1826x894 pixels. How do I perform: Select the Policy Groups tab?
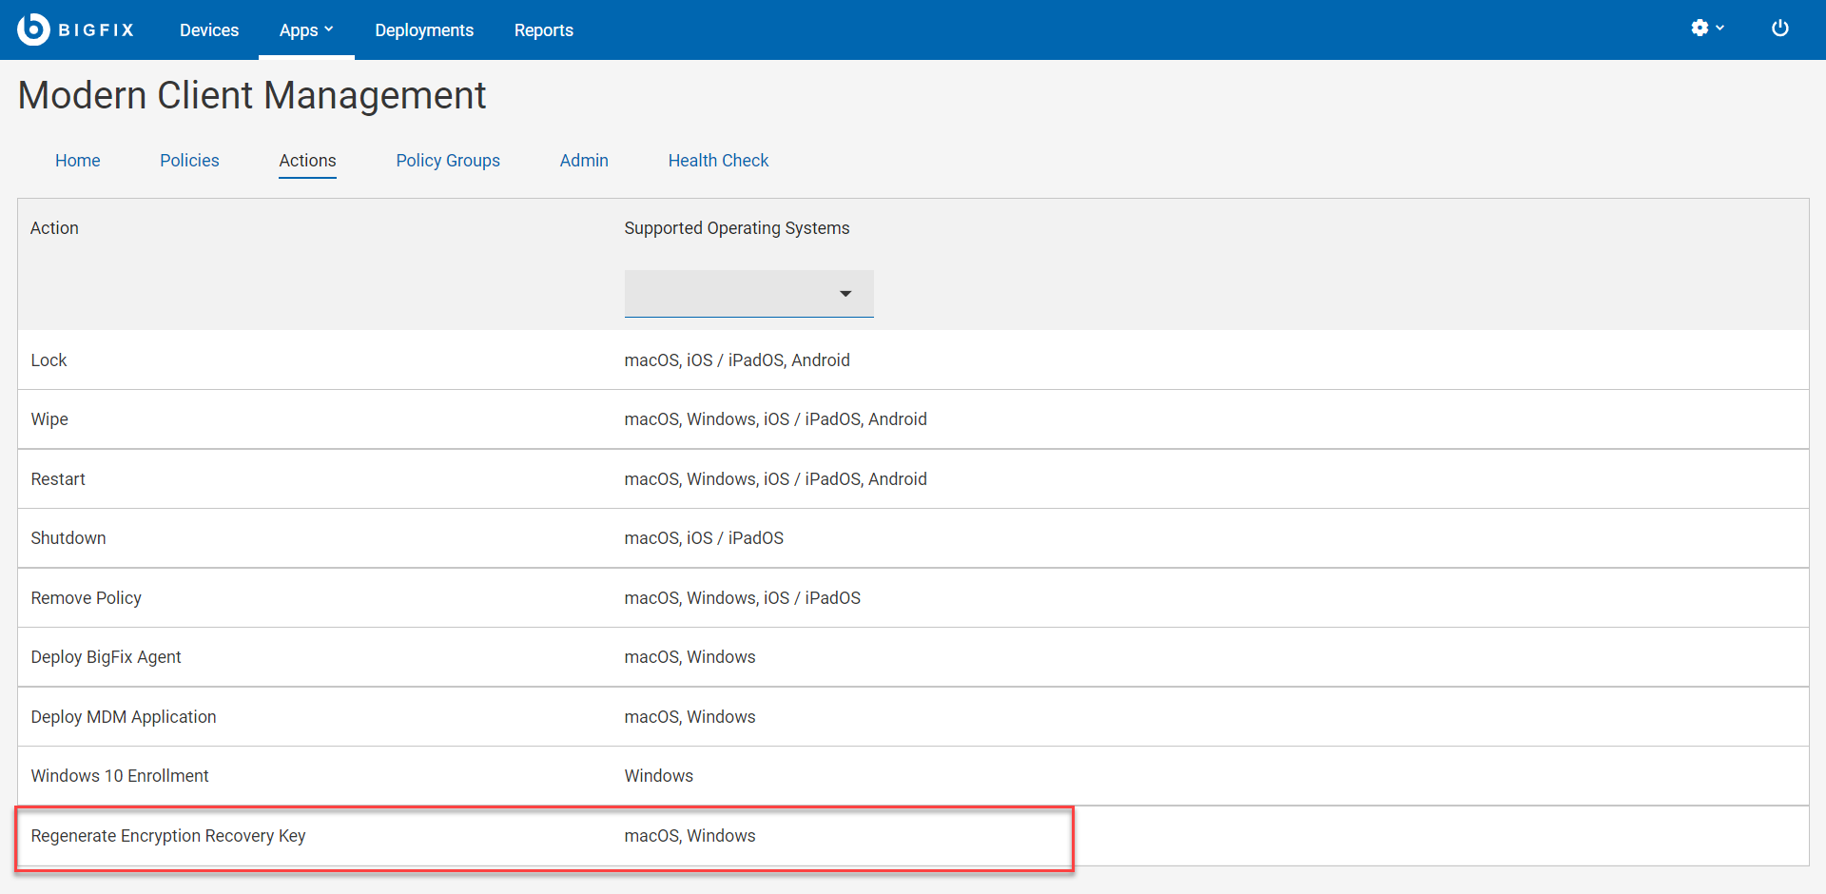point(448,161)
